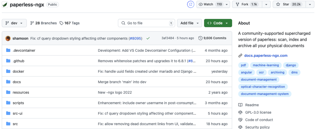
Task: Open commit 'Fix: handle uuid fields created under mariadb'
Action: 147,71
